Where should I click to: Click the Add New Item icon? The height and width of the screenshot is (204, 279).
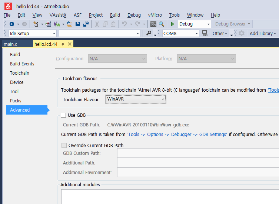(x=48, y=24)
